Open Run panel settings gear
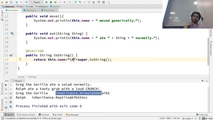The image size is (213, 120). tap(202, 81)
